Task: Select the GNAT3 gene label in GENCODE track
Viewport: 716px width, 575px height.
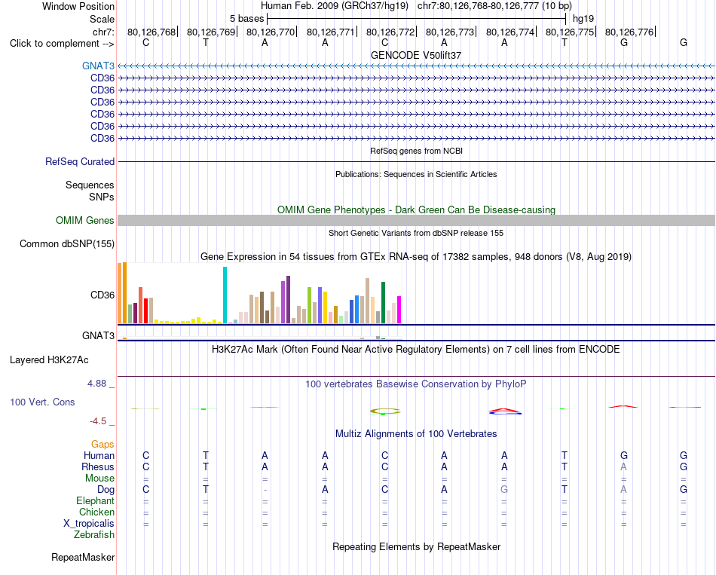Action: 98,66
